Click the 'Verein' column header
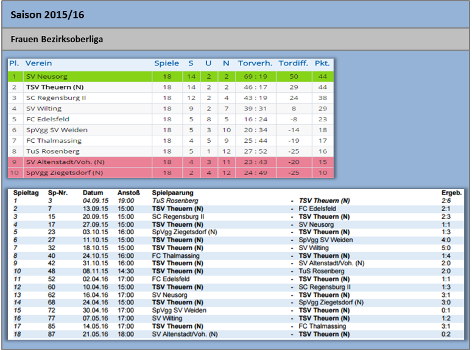The height and width of the screenshot is (350, 472). point(38,63)
